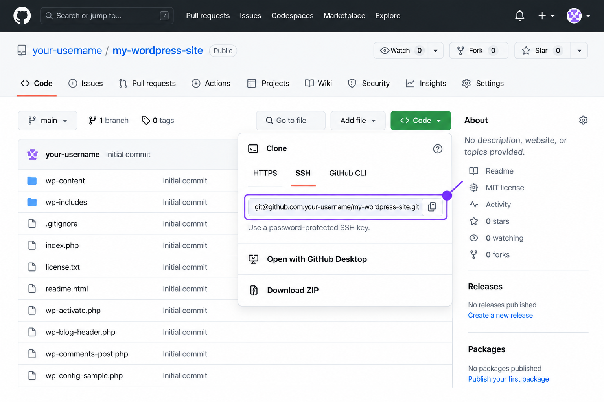Expand the Watch options dropdown arrow
The height and width of the screenshot is (402, 604).
435,51
